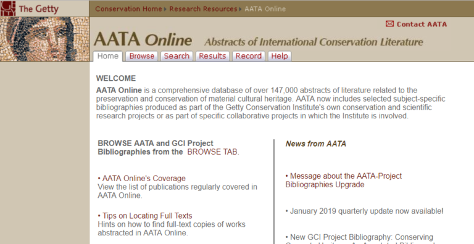Switch to the Search tab

(x=177, y=56)
